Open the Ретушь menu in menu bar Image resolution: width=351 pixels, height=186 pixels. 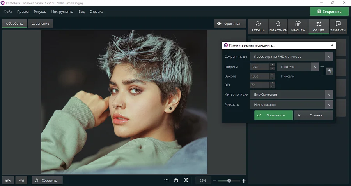(x=39, y=12)
